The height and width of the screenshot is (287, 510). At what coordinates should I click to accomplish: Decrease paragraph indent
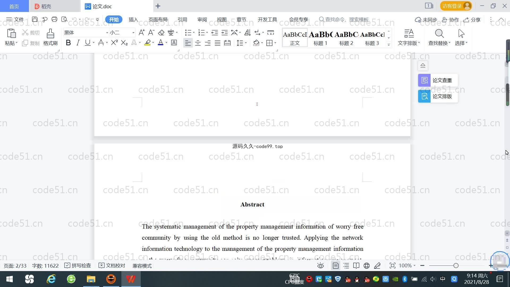coord(215,32)
